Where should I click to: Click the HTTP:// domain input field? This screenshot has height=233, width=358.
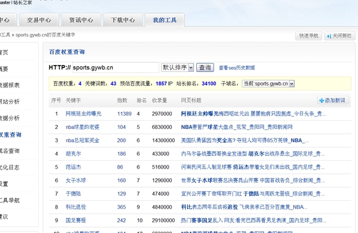click(116, 68)
